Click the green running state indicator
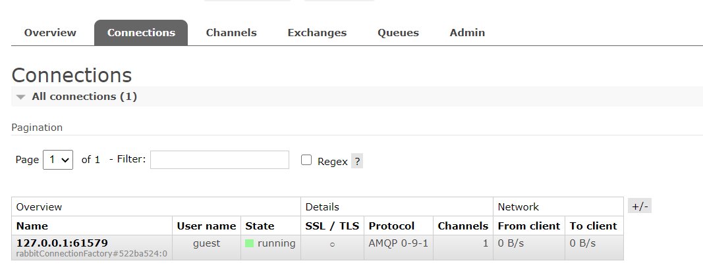This screenshot has height=265, width=703. pyautogui.click(x=249, y=243)
